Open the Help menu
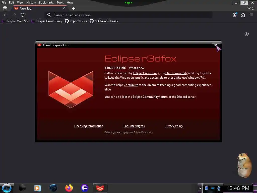 point(70,3)
